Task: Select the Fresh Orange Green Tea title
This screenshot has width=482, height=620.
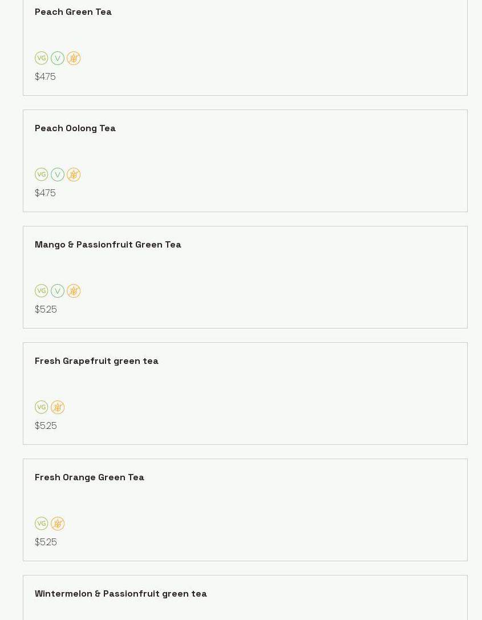Action: pyautogui.click(x=90, y=477)
